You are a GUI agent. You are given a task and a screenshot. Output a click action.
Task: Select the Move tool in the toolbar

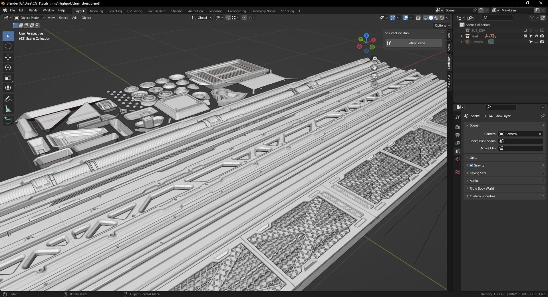8,57
